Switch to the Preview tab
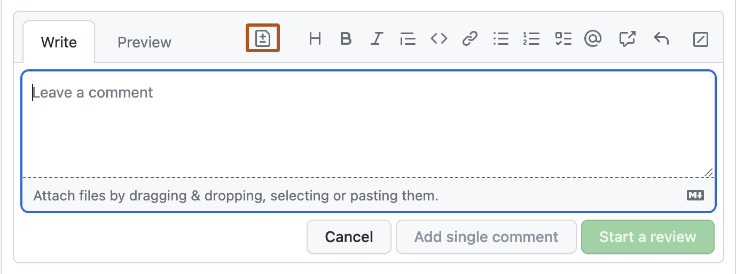This screenshot has height=274, width=736. (x=144, y=42)
